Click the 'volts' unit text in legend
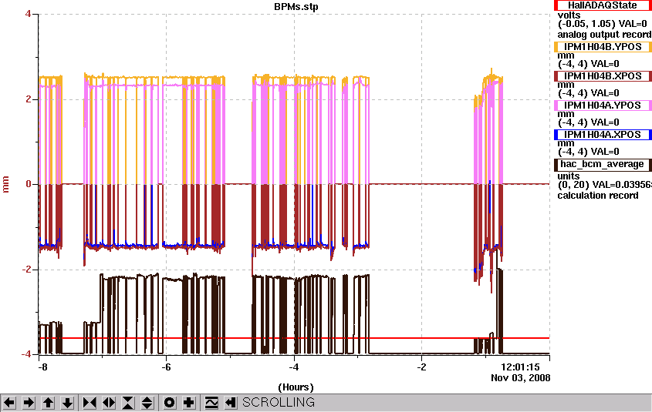This screenshot has width=652, height=412. click(x=569, y=15)
